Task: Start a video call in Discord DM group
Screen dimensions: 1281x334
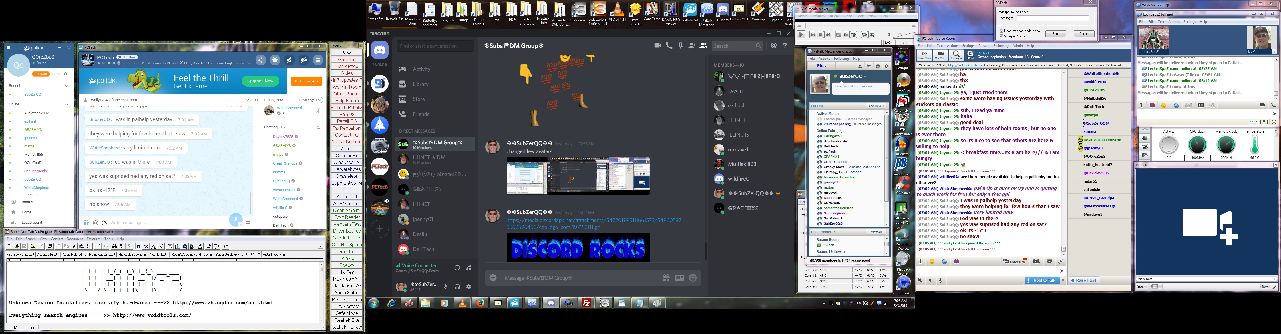Action: [x=657, y=46]
